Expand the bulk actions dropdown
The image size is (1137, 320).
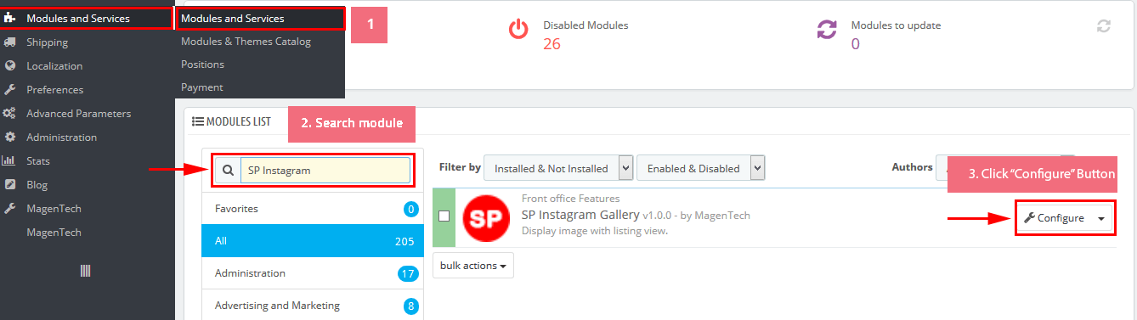point(473,266)
